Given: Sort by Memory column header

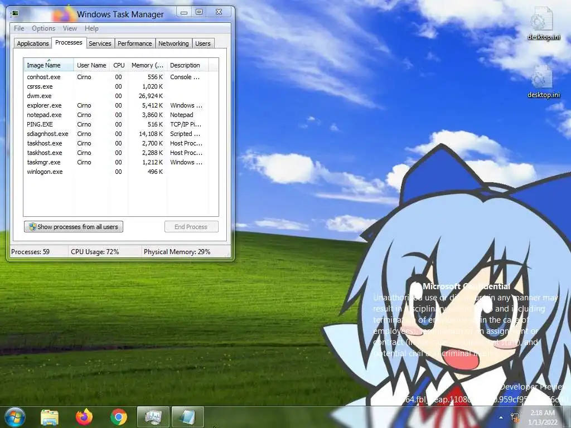Looking at the screenshot, I should point(147,65).
